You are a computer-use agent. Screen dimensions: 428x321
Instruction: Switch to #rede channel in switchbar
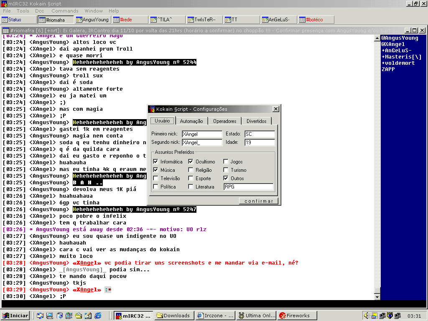click(x=130, y=20)
